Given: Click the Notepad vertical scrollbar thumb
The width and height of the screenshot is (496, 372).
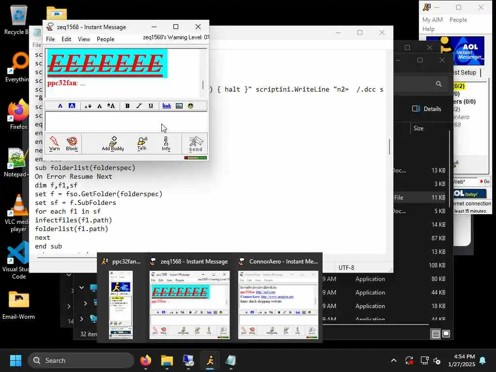Looking at the screenshot, I should pos(389,146).
